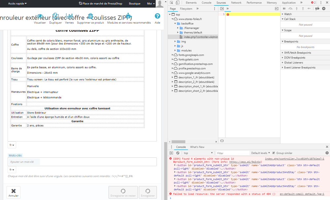Click the Step out debugger icon

tap(303, 9)
